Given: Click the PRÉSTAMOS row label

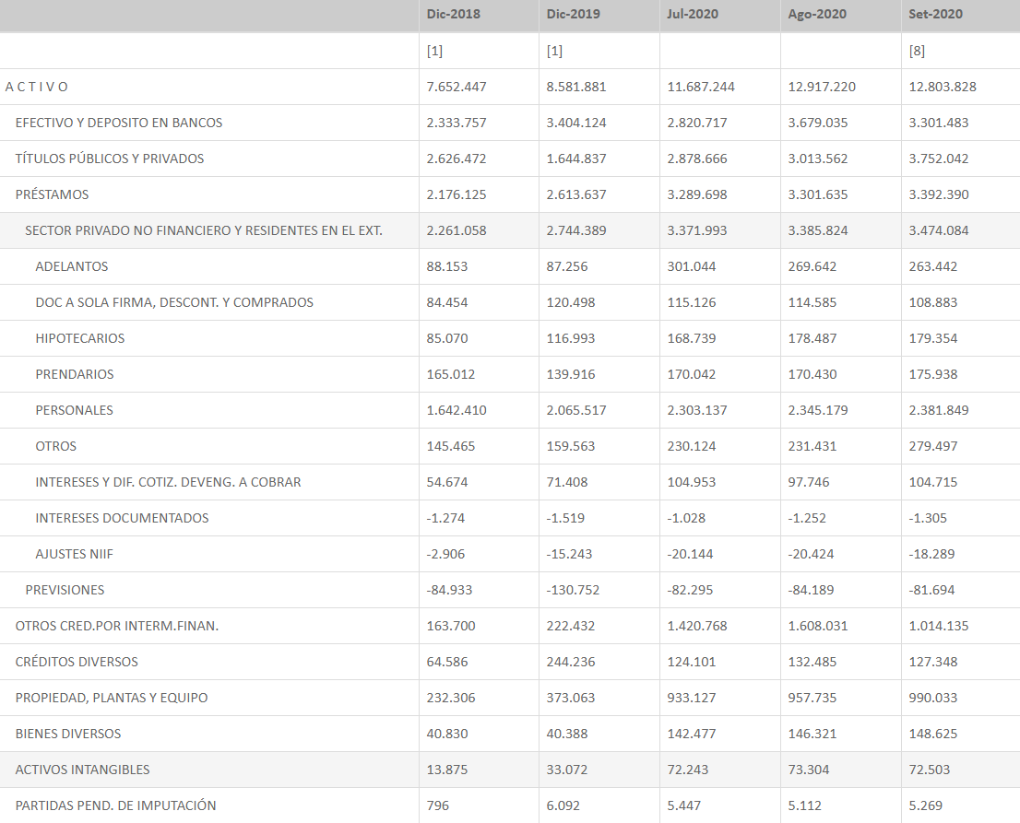Looking at the screenshot, I should pos(52,194).
